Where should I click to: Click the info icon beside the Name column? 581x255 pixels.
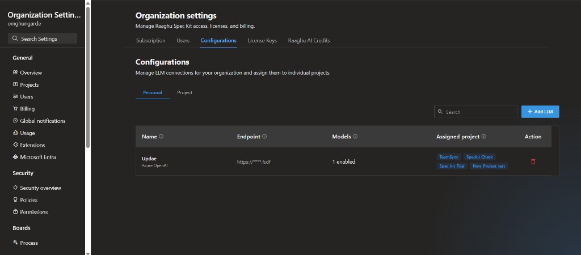161,137
